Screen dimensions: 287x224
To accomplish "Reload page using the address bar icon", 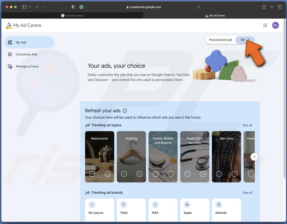I will click(198, 7).
